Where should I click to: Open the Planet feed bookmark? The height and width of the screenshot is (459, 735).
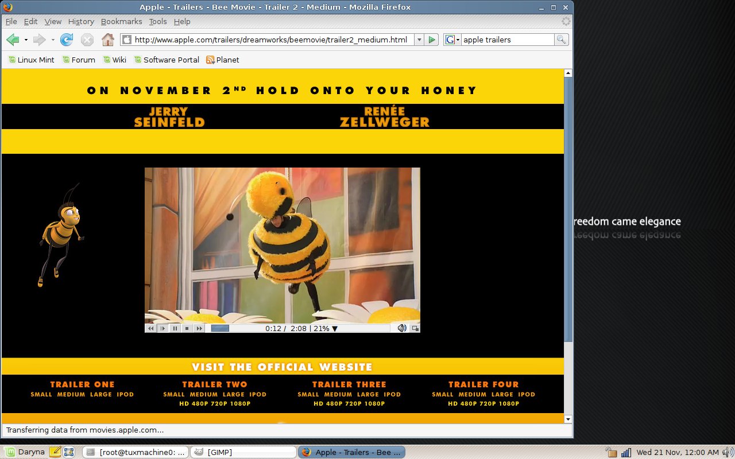tap(223, 60)
